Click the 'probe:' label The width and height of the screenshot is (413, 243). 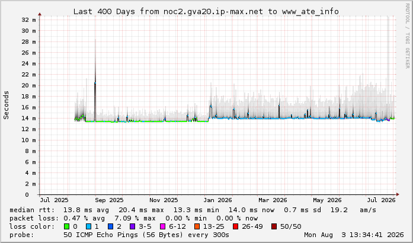pos(22,235)
